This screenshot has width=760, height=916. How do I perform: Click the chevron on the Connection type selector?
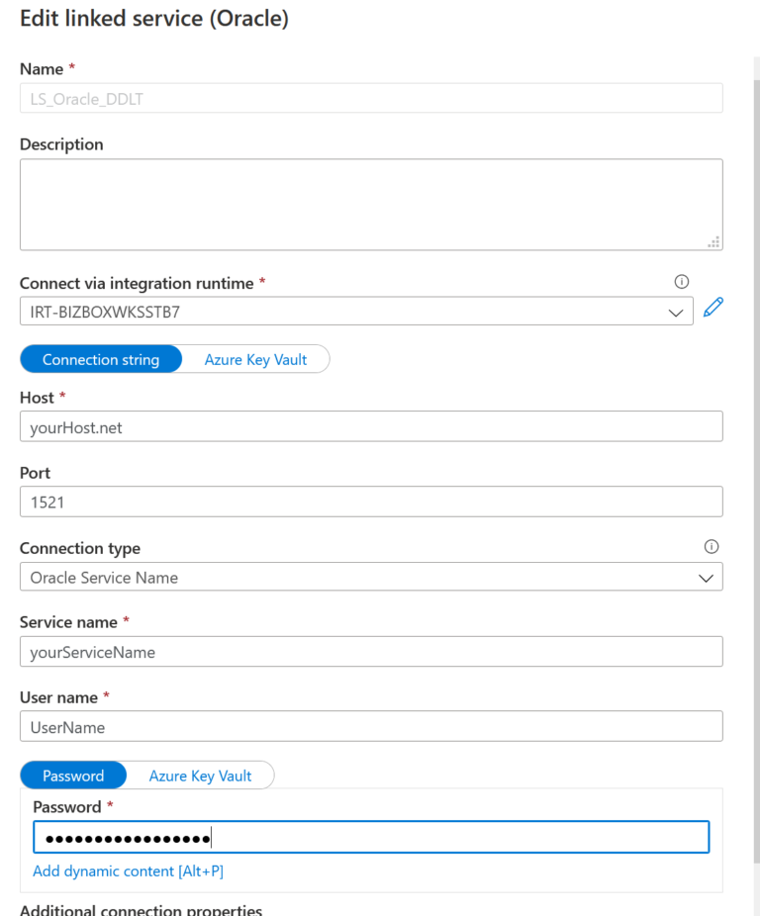tap(706, 577)
